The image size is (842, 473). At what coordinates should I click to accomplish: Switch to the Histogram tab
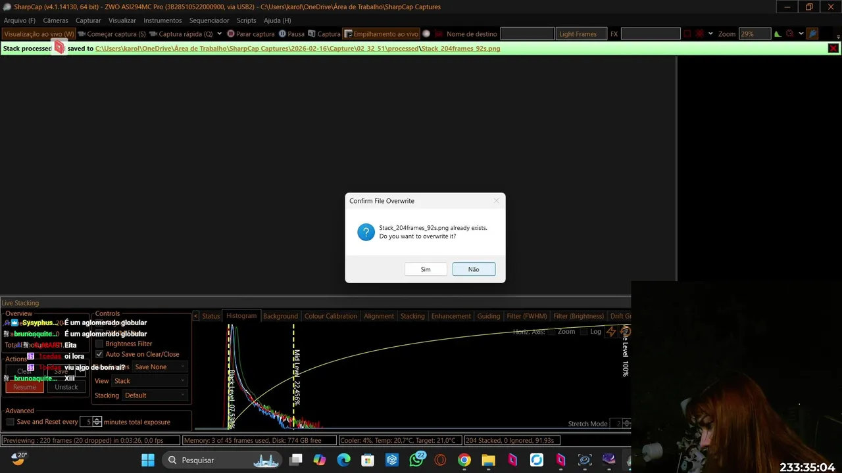[x=241, y=316]
